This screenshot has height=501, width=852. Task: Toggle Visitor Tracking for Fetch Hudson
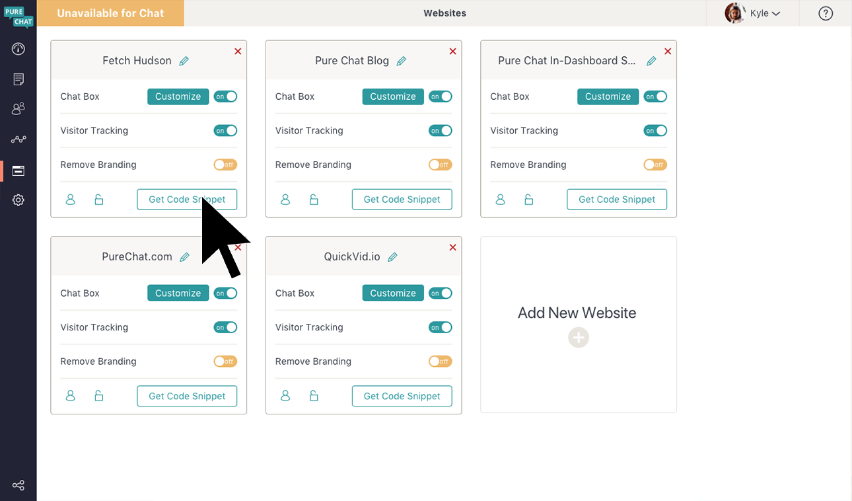coord(225,131)
